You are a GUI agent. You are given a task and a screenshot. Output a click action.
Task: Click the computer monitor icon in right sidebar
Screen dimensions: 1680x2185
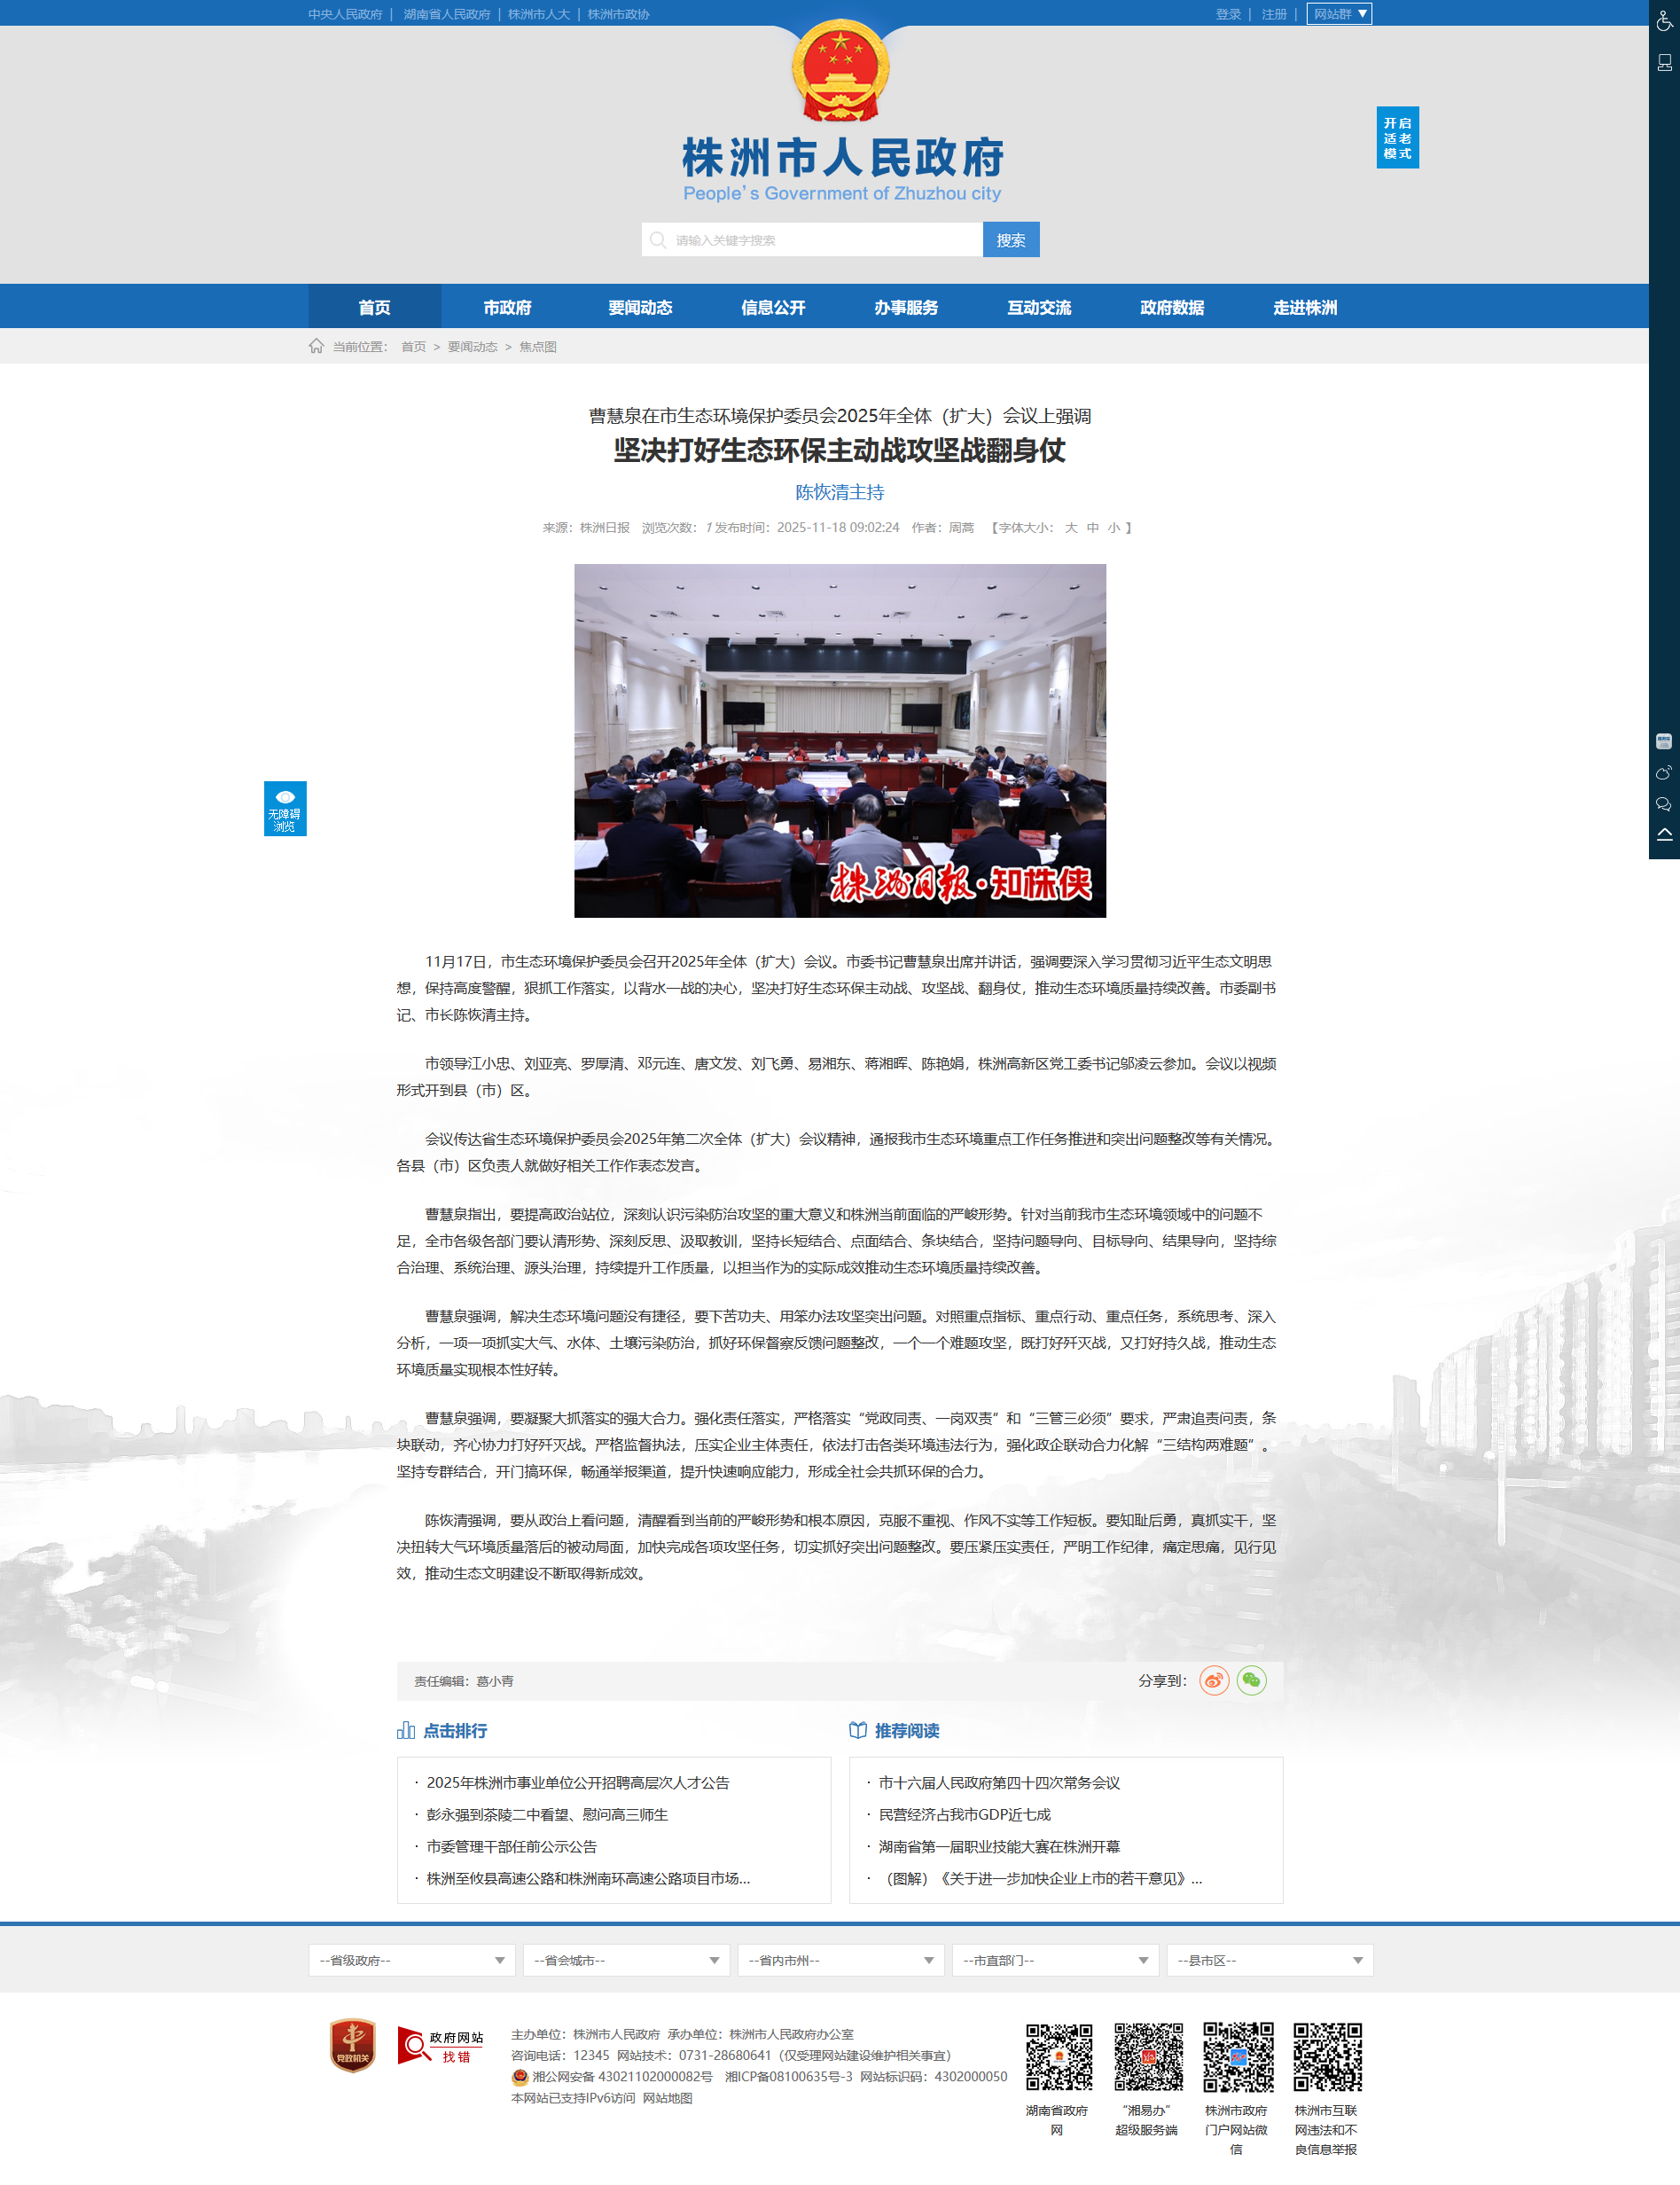[x=1663, y=63]
